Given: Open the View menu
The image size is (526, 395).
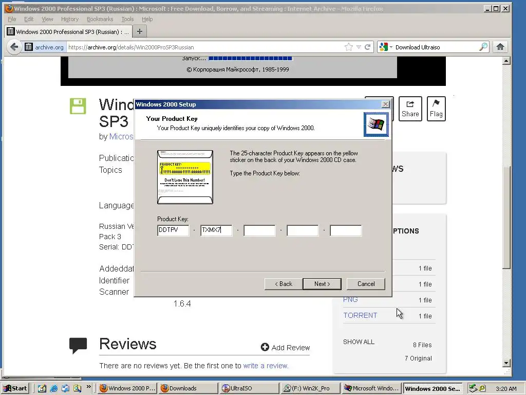Looking at the screenshot, I should pos(47,19).
